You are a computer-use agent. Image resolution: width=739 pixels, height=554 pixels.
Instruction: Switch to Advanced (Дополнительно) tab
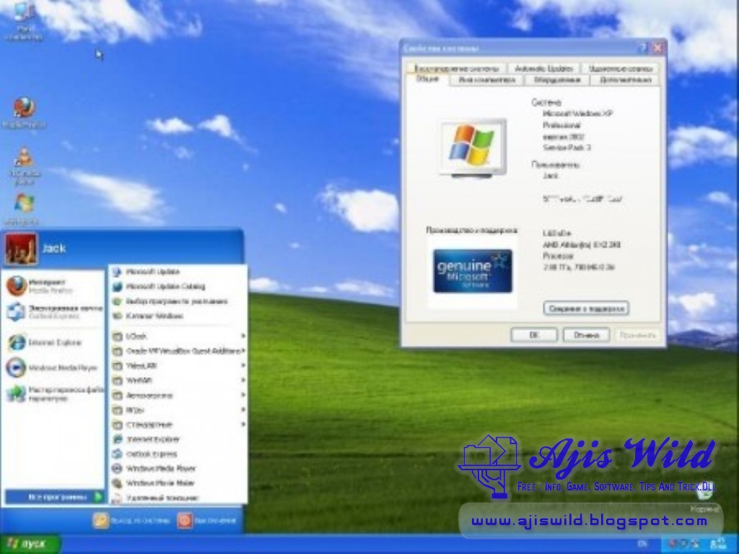(626, 79)
